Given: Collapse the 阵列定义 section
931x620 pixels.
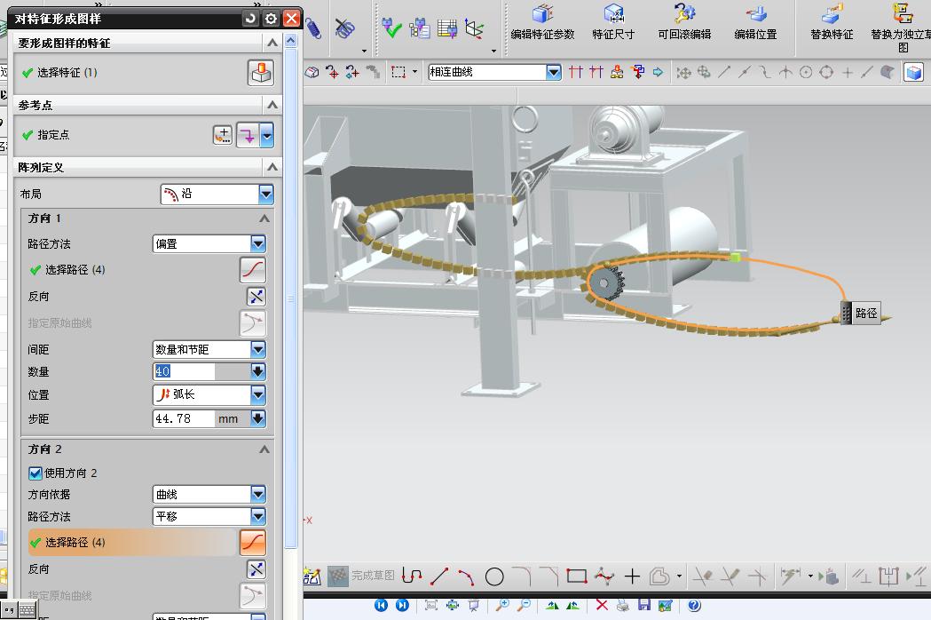Looking at the screenshot, I should click(272, 167).
